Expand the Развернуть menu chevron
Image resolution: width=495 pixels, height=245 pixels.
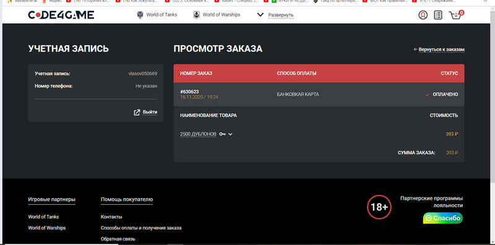[x=260, y=15]
